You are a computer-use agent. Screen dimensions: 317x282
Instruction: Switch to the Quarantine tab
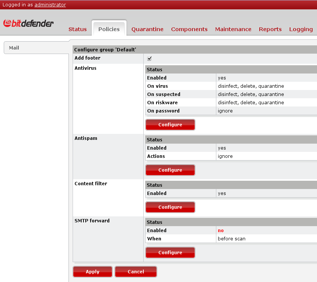pyautogui.click(x=147, y=29)
